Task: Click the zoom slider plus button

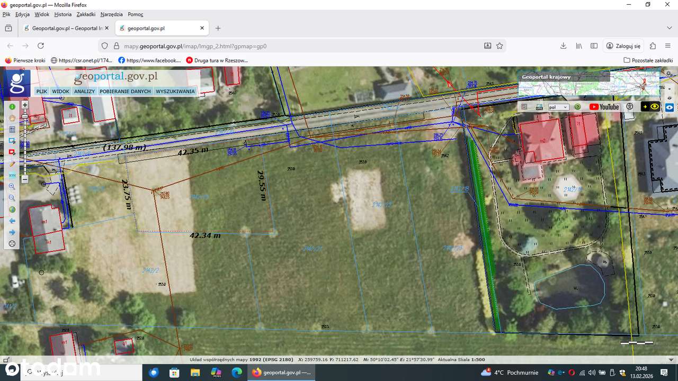Action: [24, 105]
